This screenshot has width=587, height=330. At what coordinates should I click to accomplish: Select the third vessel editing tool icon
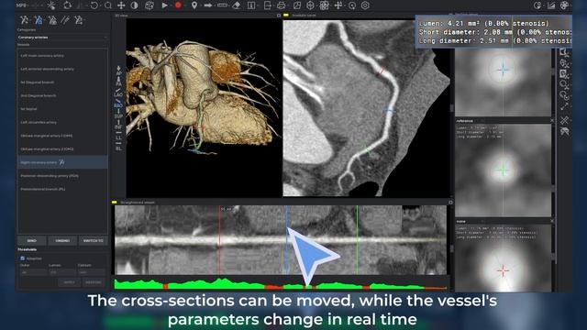52,20
